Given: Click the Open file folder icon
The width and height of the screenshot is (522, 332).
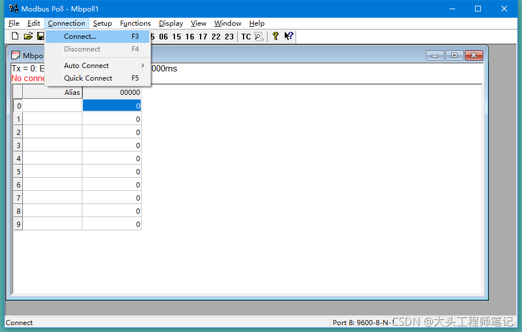Looking at the screenshot, I should (x=28, y=36).
